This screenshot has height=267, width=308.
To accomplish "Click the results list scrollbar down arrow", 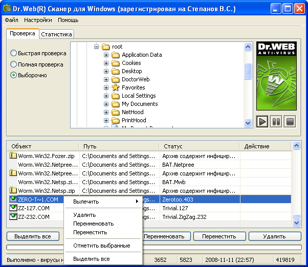I will point(296,222).
